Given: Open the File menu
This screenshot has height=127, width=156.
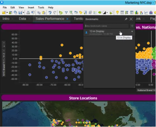Looking at the screenshot, I should 5,7.
